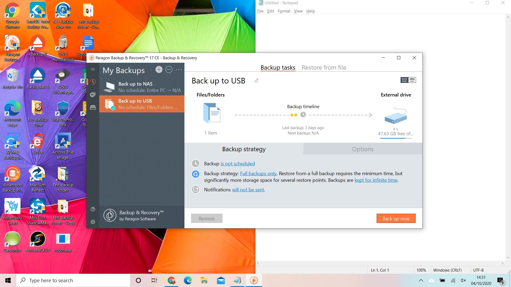Image resolution: width=511 pixels, height=287 pixels.
Task: Switch to card view of backup tasks
Action: coord(404,80)
